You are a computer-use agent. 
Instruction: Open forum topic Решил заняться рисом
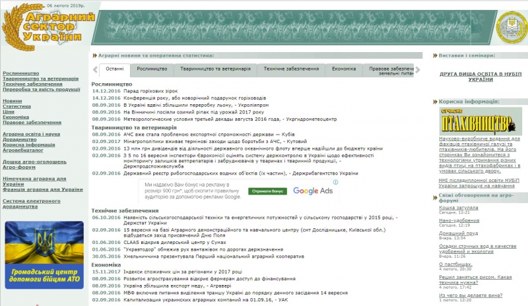[475, 280]
